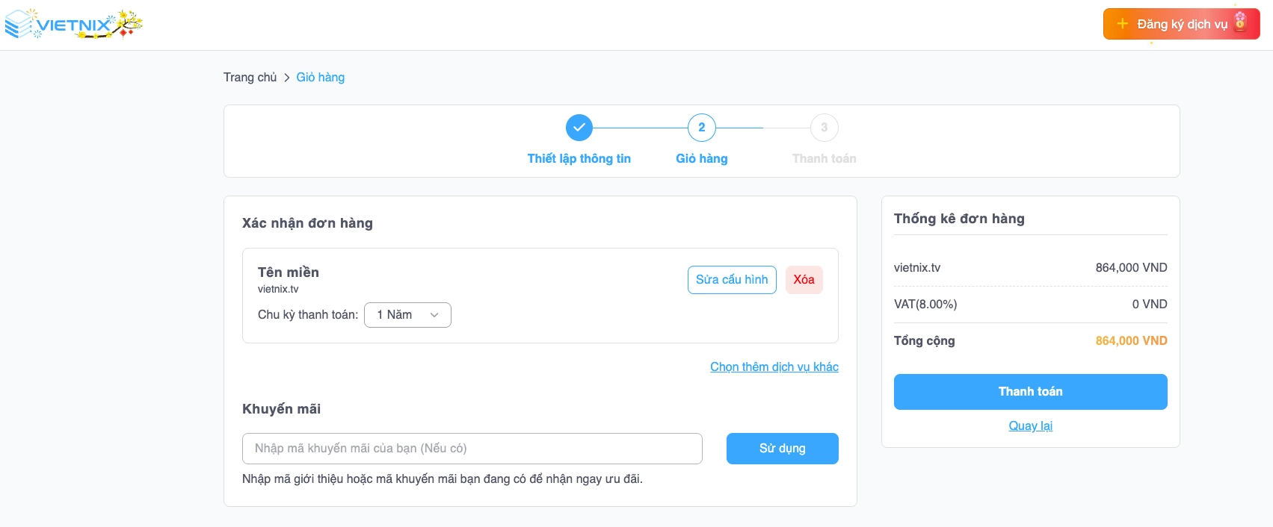Click the Vietnix logo
Viewport: 1273px width, 527px height.
(x=73, y=25)
